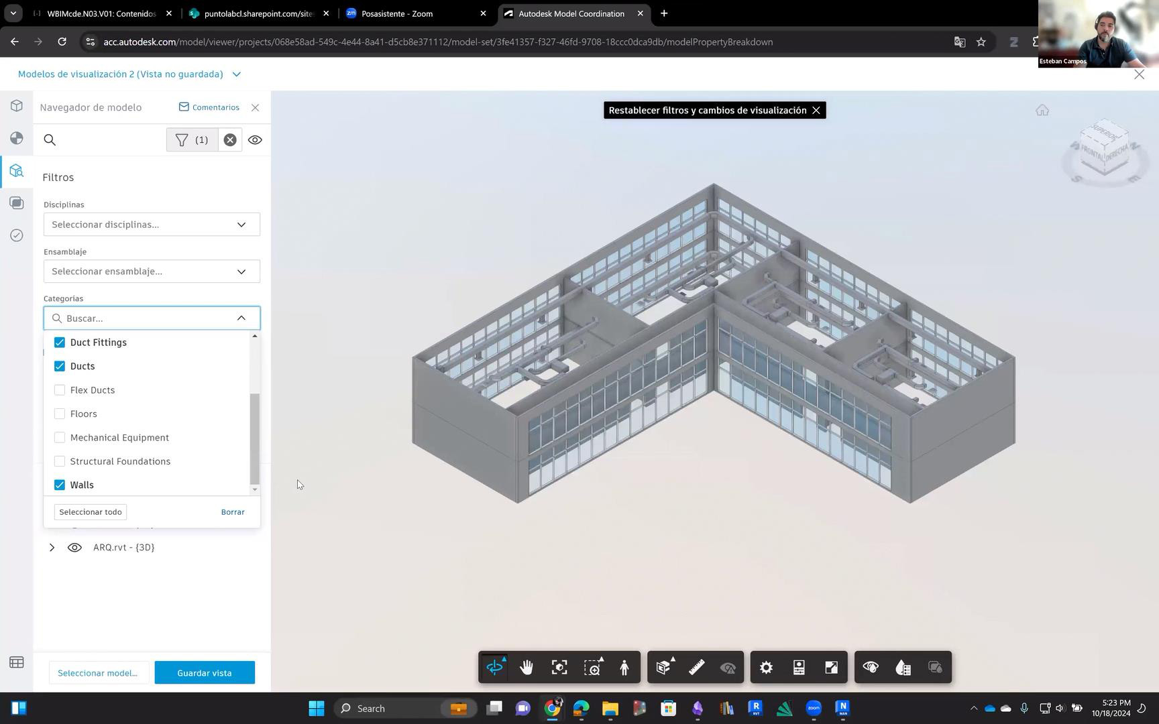This screenshot has height=724, width=1159.
Task: Click the Guardar vista button
Action: click(x=205, y=673)
